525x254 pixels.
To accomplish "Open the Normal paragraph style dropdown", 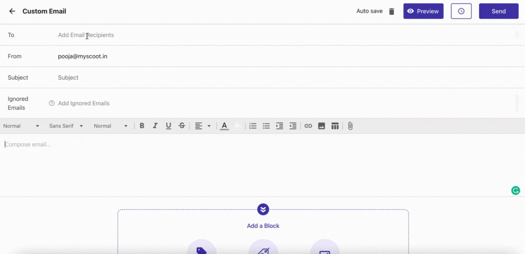I will [x=21, y=126].
